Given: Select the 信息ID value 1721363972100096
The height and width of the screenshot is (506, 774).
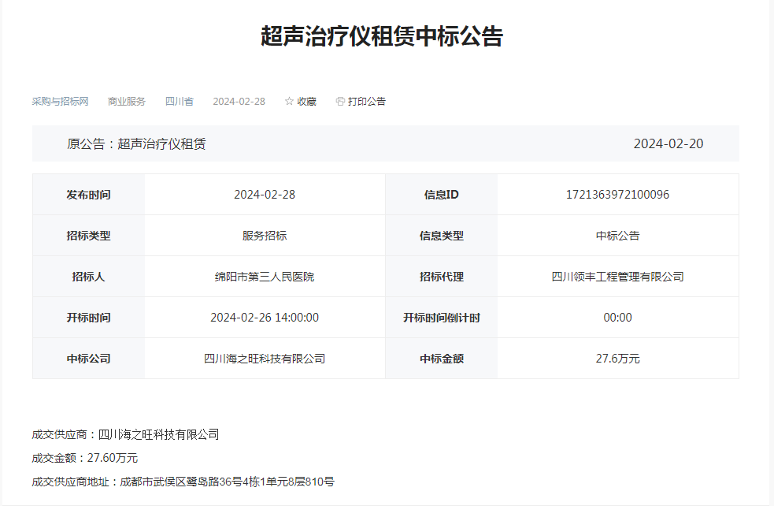Looking at the screenshot, I should [x=617, y=195].
